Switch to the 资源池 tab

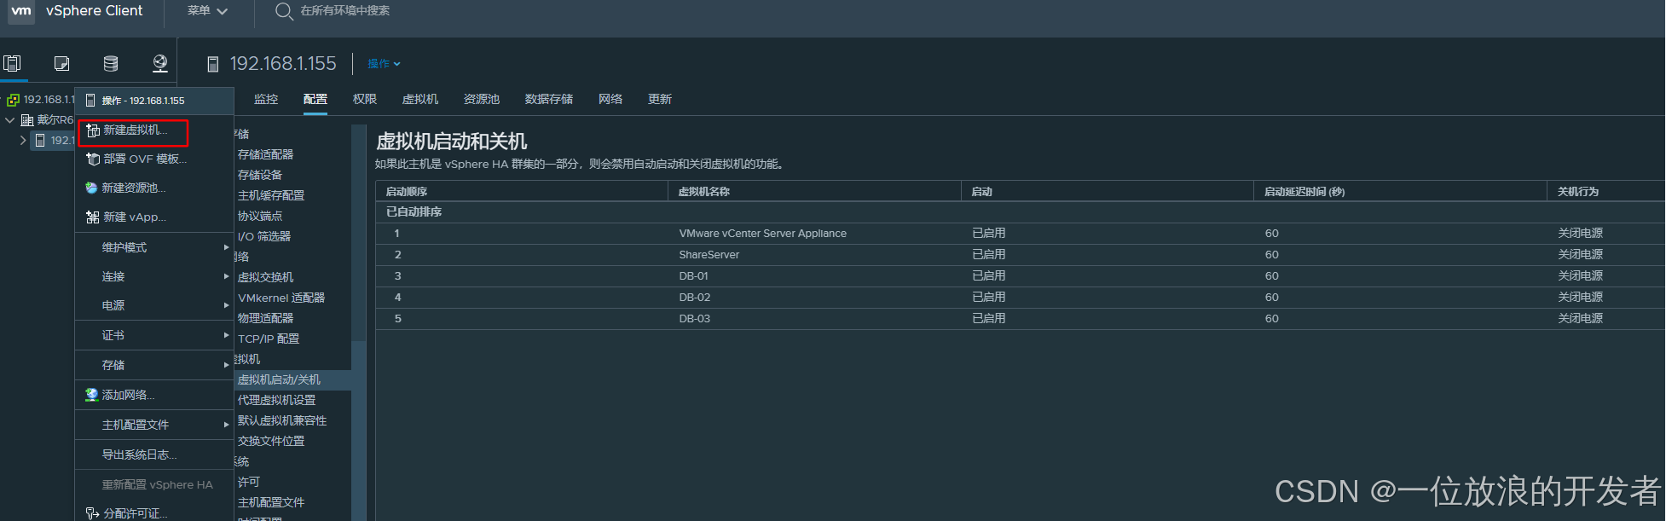coord(482,100)
